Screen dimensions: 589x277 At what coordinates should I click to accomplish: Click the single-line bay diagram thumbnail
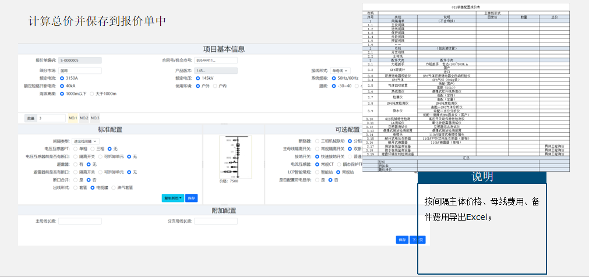(235, 157)
